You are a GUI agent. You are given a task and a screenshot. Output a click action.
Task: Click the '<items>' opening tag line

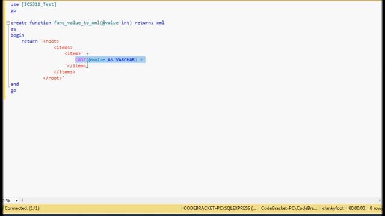(63, 47)
